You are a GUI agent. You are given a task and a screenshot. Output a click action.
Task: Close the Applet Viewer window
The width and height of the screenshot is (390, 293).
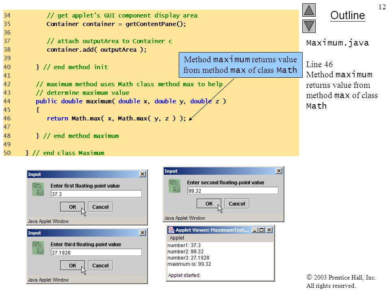pyautogui.click(x=269, y=230)
